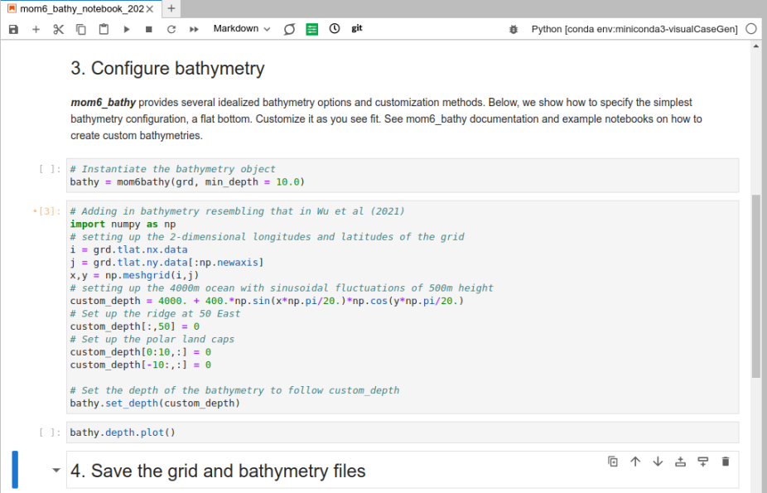Restart the kernel with the circular arrow icon

171,29
